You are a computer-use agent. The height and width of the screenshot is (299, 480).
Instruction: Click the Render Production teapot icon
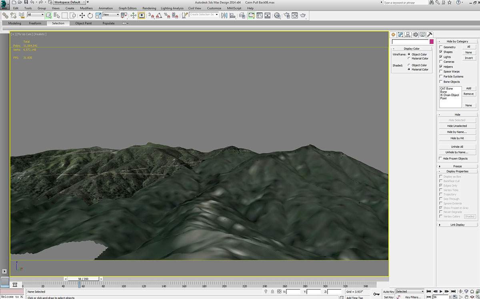(303, 16)
